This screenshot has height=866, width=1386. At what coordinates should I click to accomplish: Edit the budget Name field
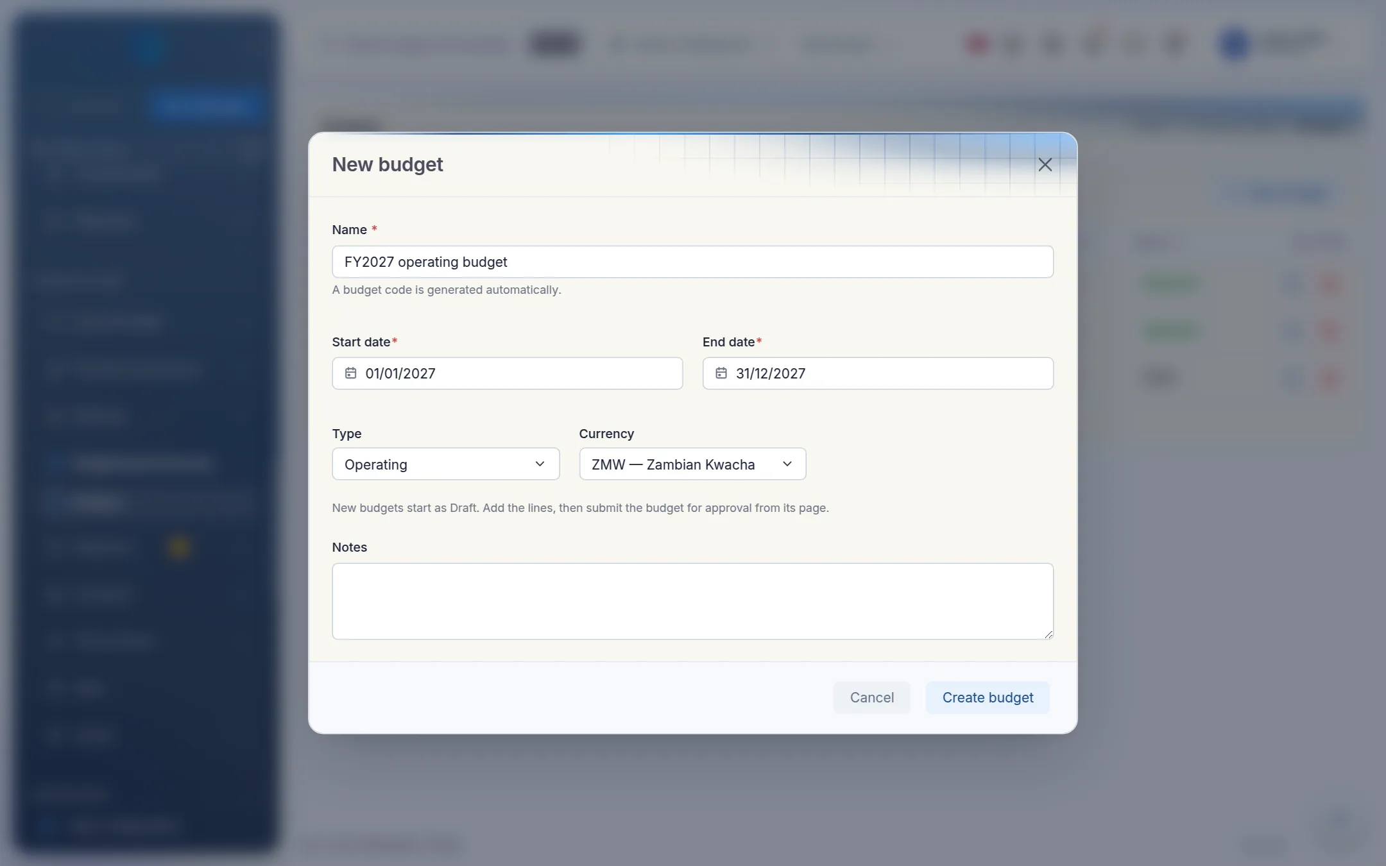(x=692, y=262)
